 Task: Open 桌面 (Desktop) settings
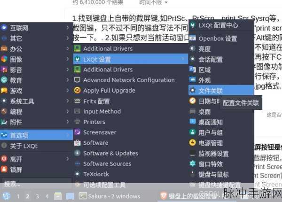(x=221, y=112)
